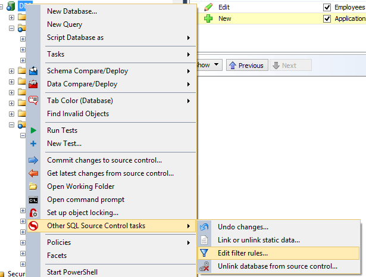
Task: Click the blue commit arrow icon
Action: (33, 160)
